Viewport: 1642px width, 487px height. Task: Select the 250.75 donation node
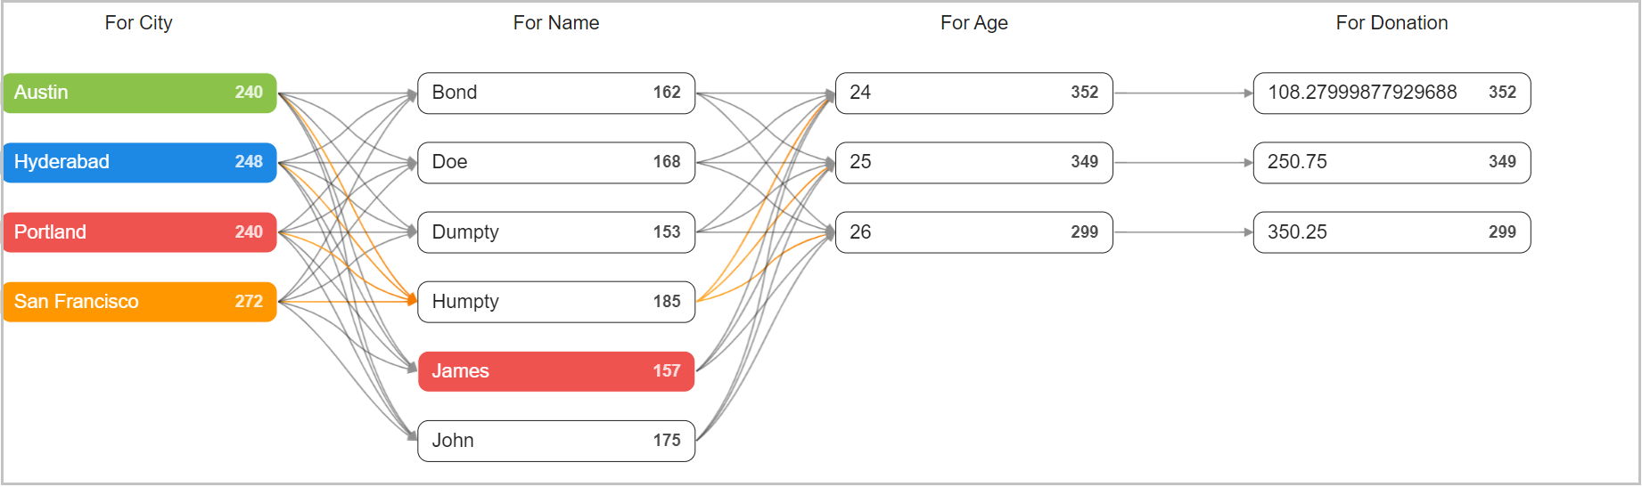pos(1391,162)
